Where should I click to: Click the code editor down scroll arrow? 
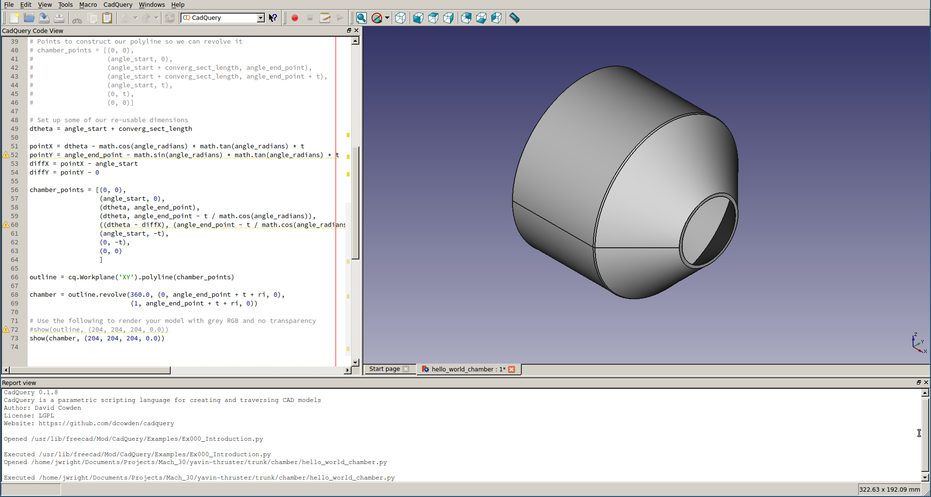click(355, 362)
